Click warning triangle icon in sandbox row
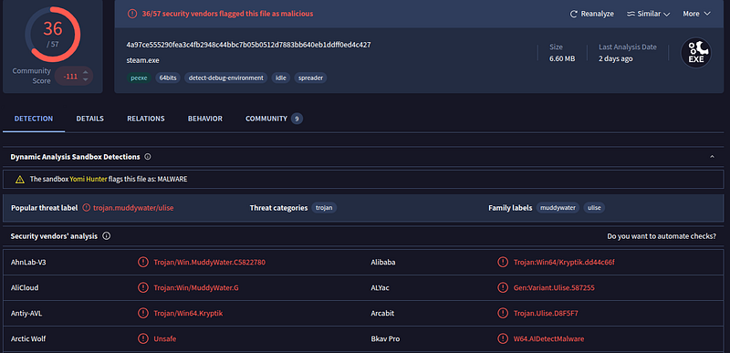This screenshot has width=730, height=353. [19, 179]
